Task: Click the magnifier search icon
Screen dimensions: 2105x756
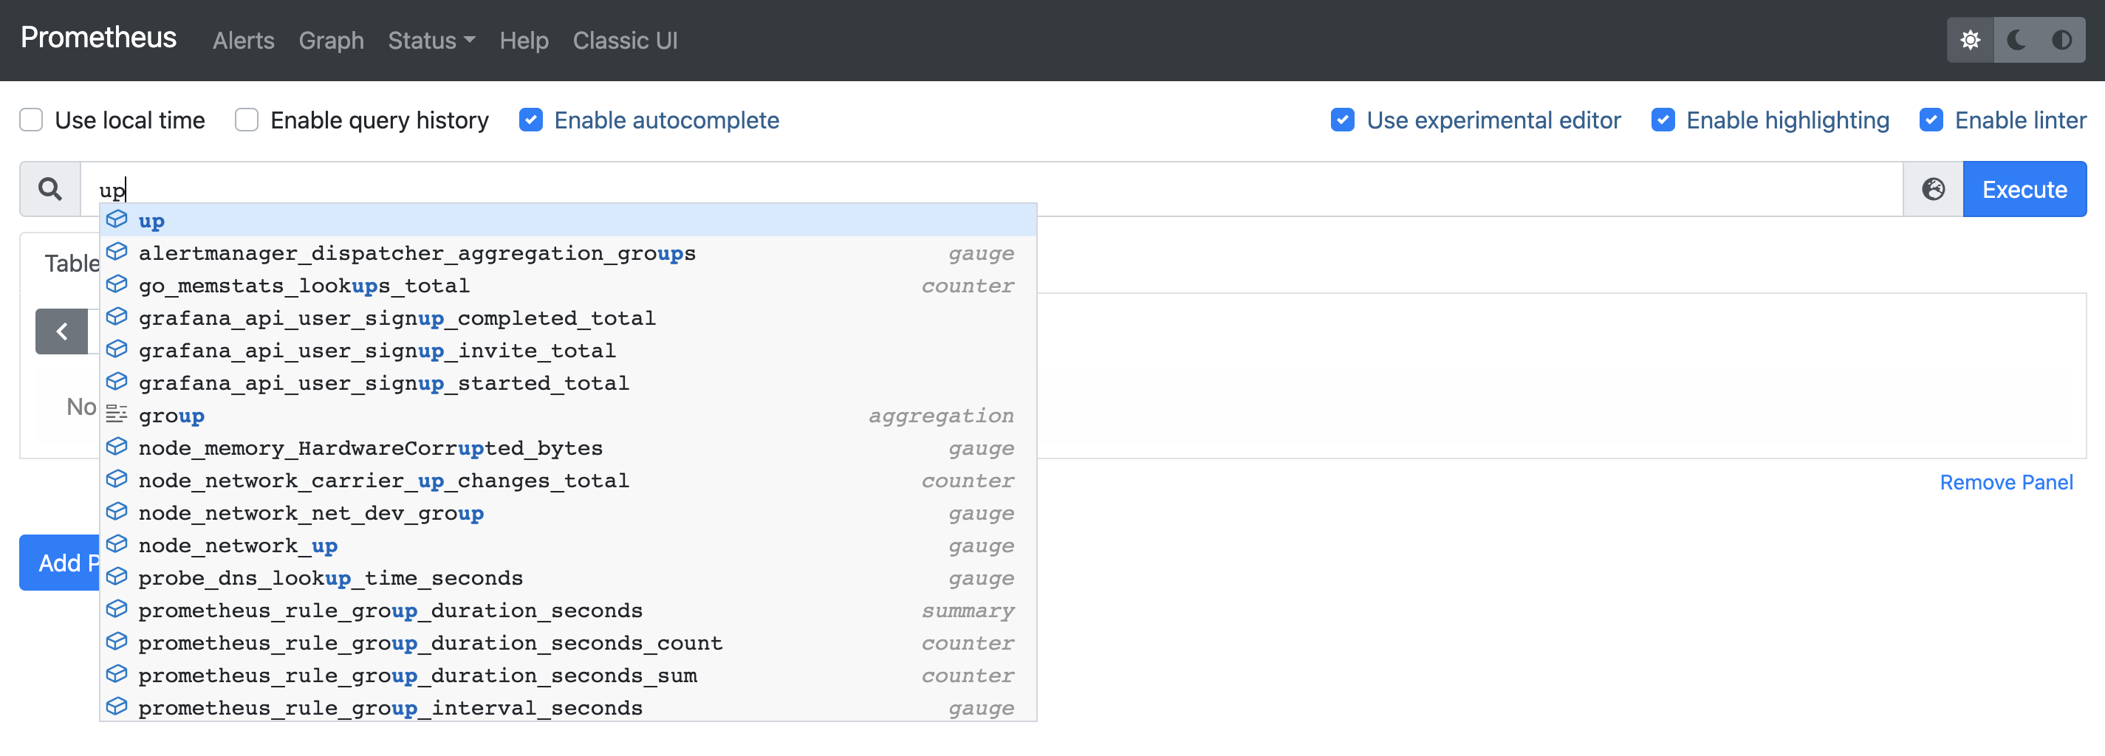Action: coord(49,190)
